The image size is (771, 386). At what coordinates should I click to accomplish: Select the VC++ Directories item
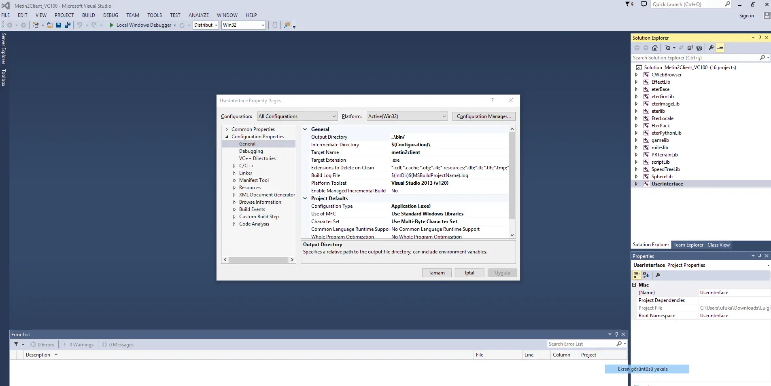257,158
